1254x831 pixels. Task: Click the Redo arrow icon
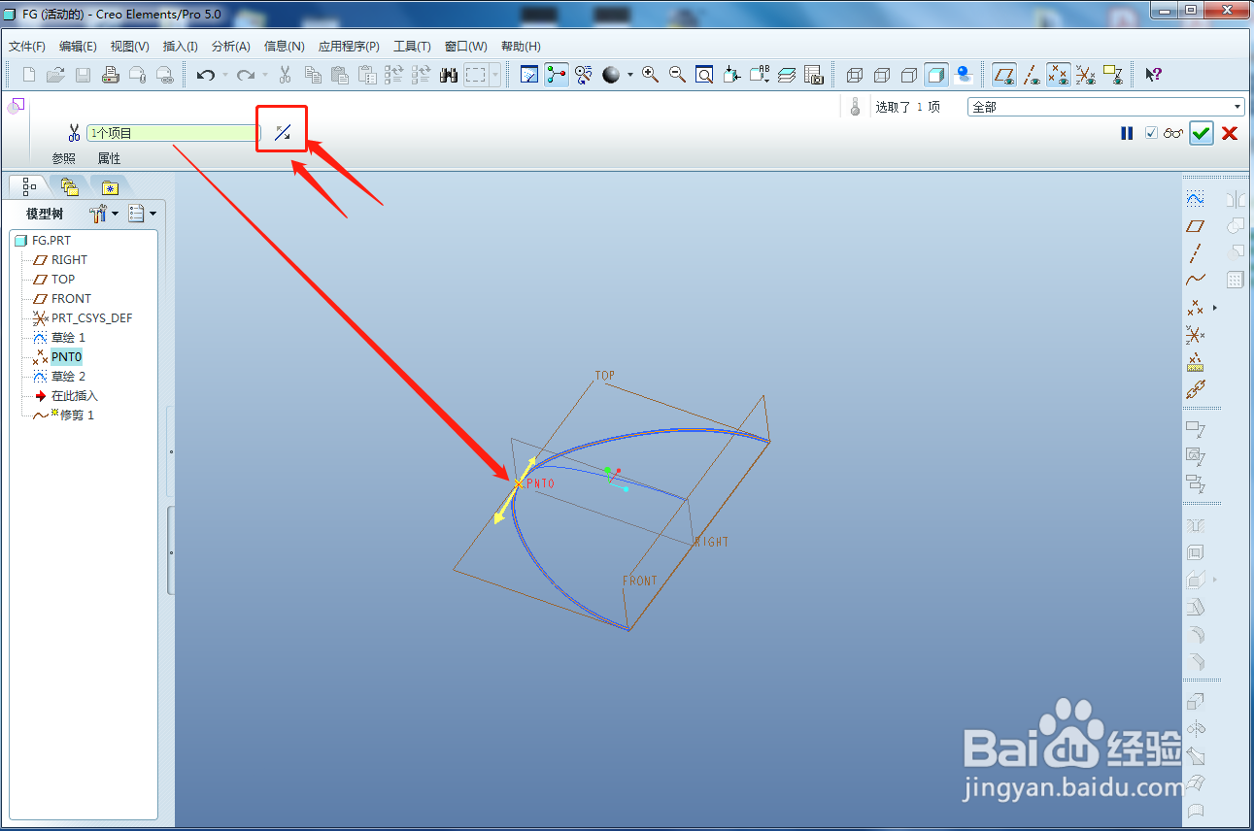pos(245,75)
